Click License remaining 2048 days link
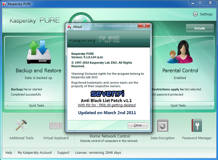 [x=98, y=153]
